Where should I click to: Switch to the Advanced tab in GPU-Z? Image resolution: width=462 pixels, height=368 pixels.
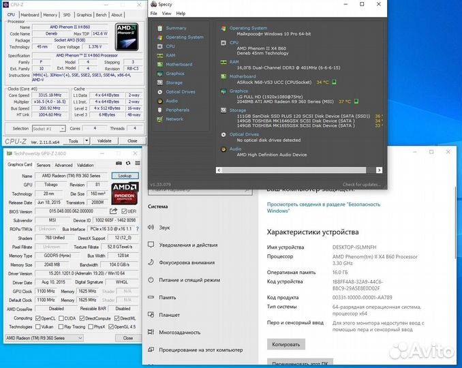[63, 166]
